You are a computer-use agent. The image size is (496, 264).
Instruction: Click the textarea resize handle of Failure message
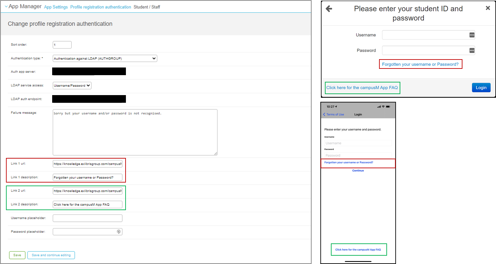pos(216,153)
